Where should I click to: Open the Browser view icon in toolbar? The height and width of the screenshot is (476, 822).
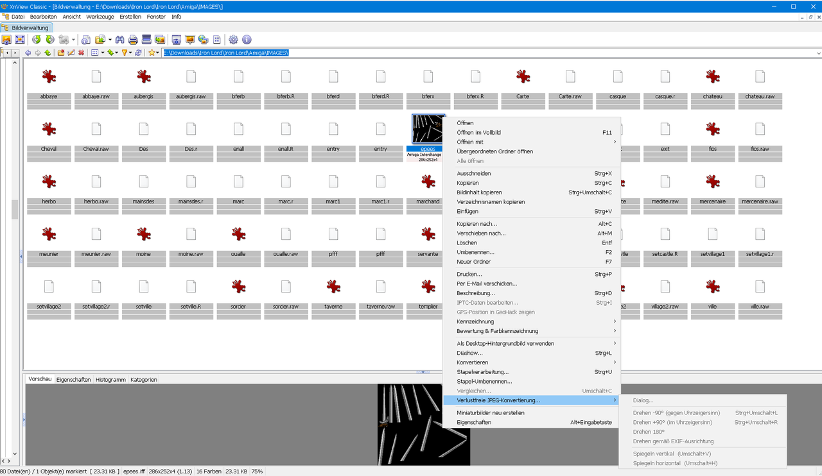point(6,40)
